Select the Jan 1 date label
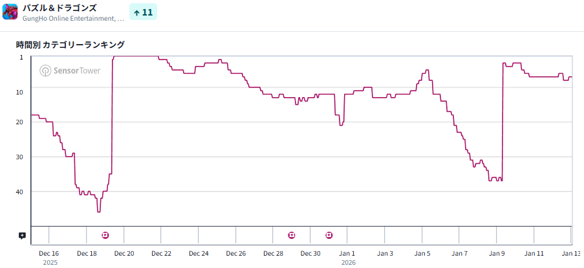Image resolution: width=584 pixels, height=268 pixels. click(347, 254)
